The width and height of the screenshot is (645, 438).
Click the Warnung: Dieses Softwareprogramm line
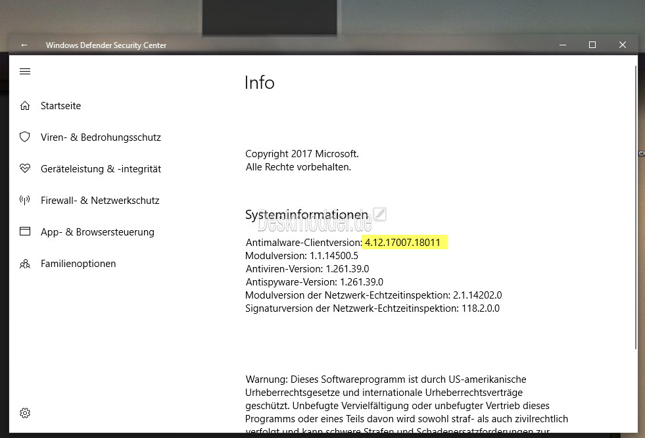click(386, 379)
